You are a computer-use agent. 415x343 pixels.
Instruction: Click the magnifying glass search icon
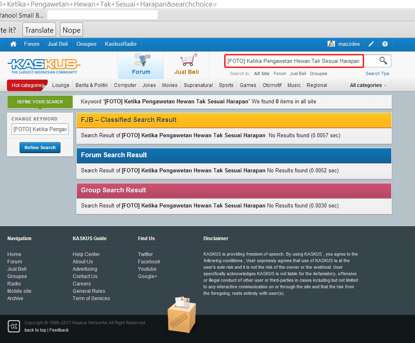point(383,61)
